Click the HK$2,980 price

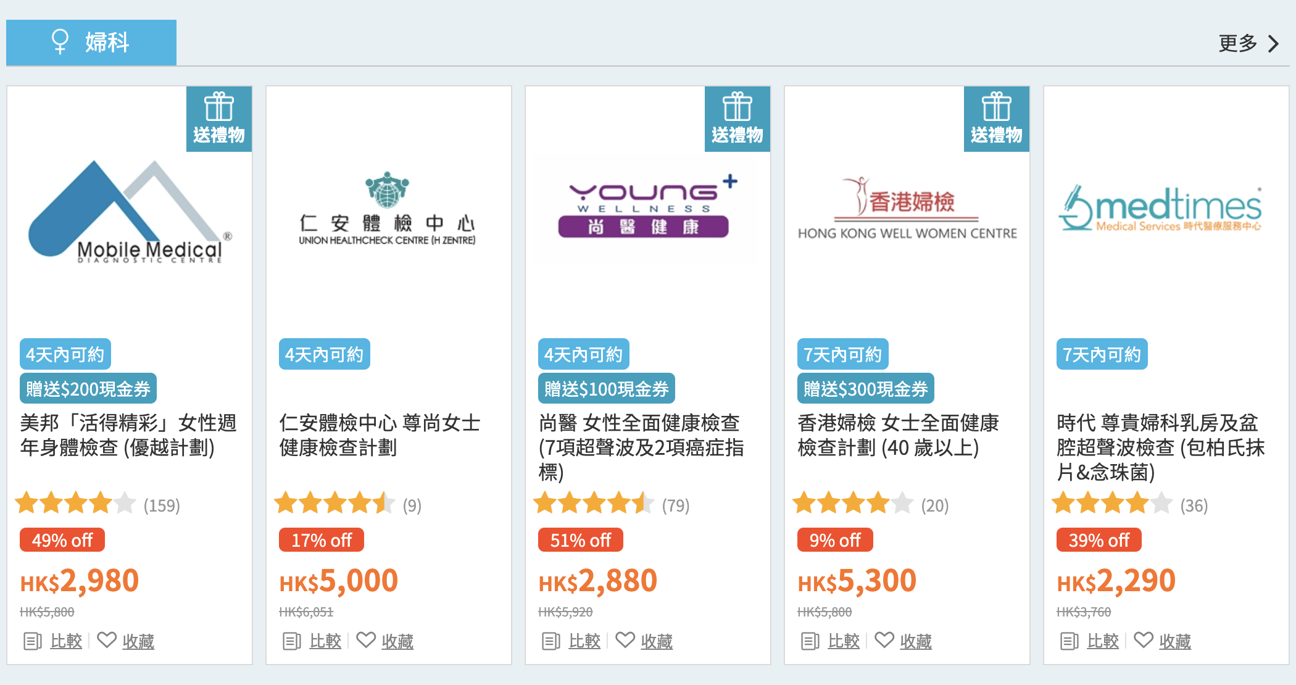tap(80, 581)
